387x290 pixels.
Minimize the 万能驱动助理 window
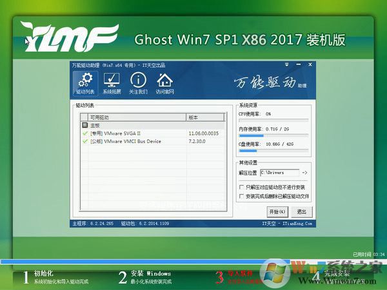pos(299,64)
